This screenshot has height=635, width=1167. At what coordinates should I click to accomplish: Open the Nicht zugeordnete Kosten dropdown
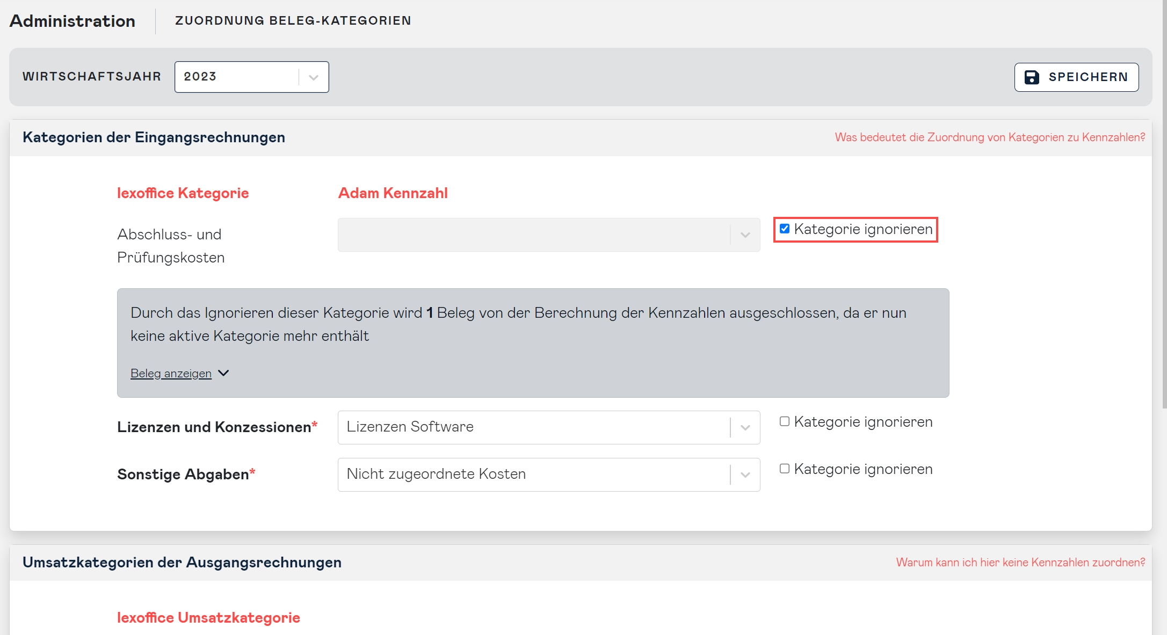(549, 475)
